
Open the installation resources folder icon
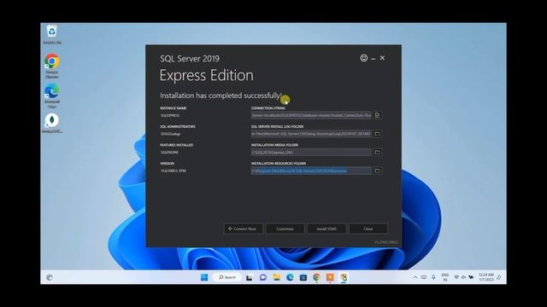pyautogui.click(x=378, y=171)
